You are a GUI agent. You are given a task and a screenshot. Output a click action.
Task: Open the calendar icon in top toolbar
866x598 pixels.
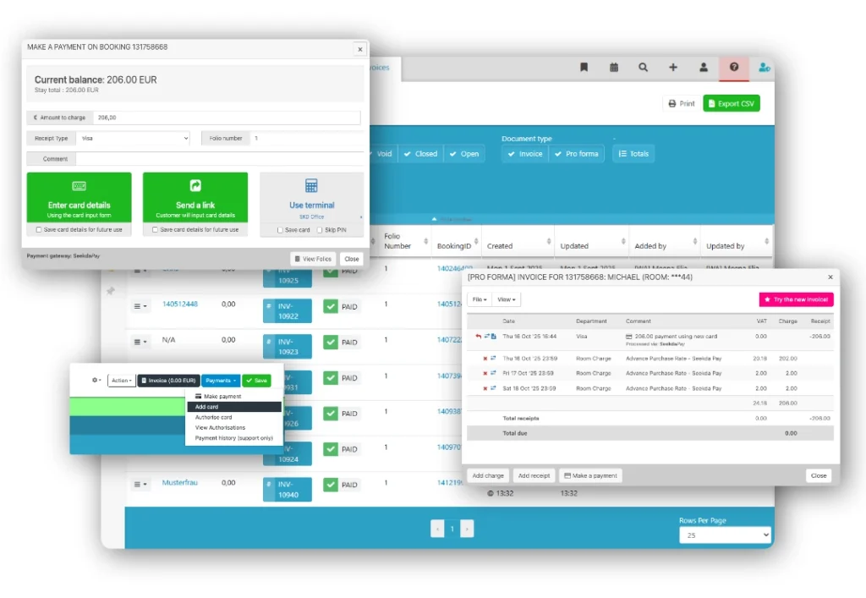[614, 68]
